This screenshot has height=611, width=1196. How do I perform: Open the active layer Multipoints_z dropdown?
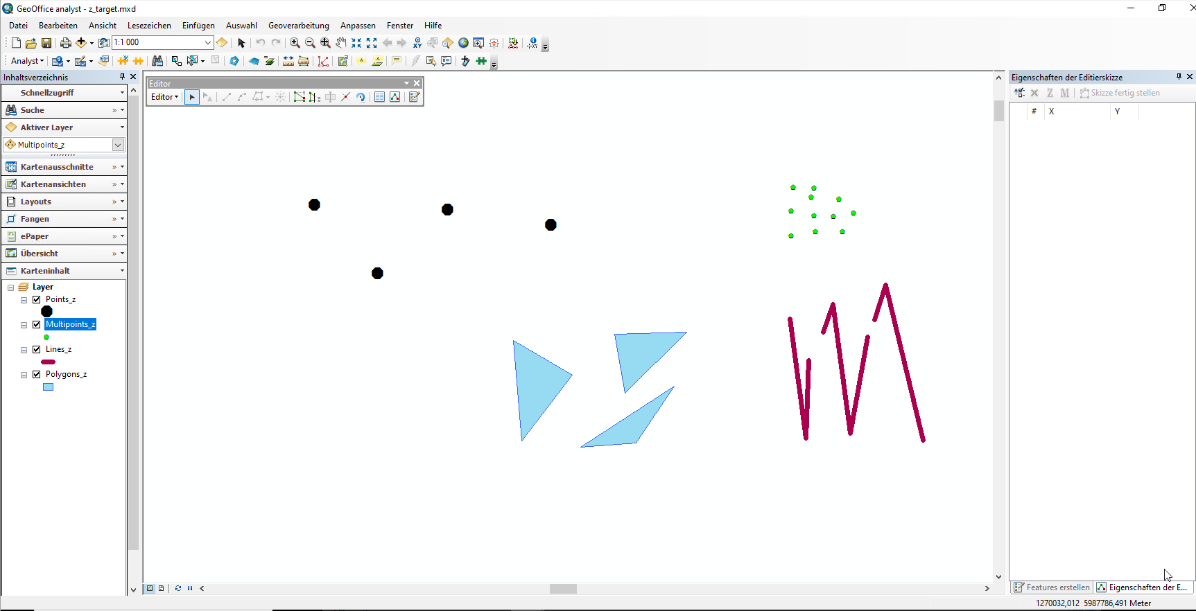pos(118,145)
